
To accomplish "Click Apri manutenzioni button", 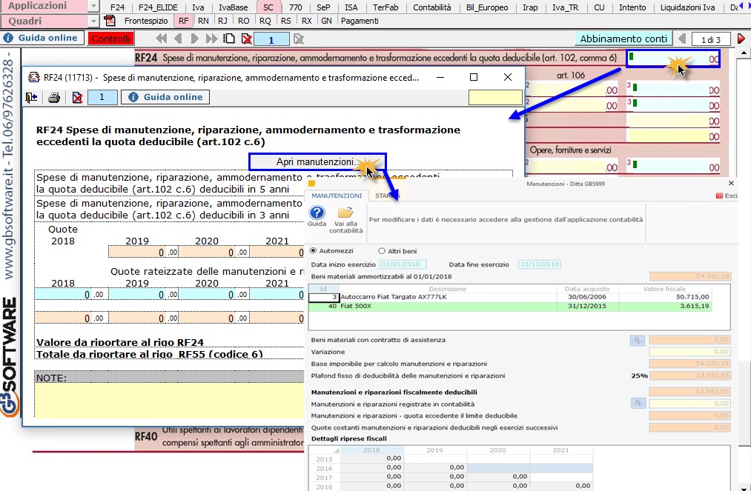I will (x=317, y=161).
